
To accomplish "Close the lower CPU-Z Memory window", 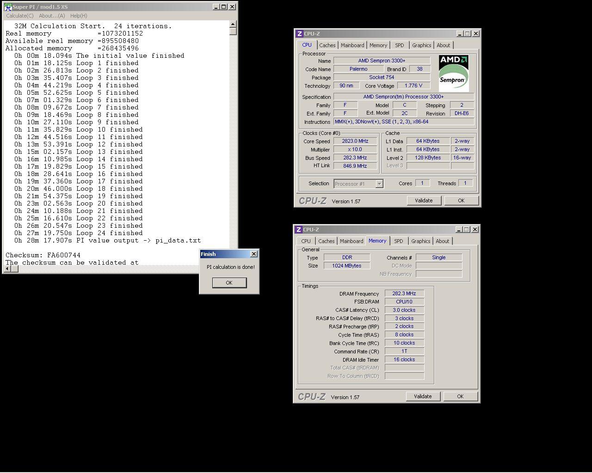I will pyautogui.click(x=475, y=230).
